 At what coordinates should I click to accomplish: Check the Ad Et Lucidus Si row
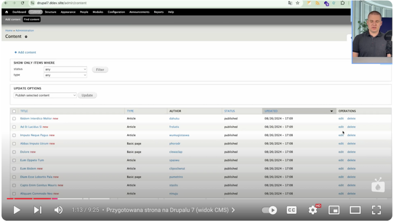click(14, 127)
